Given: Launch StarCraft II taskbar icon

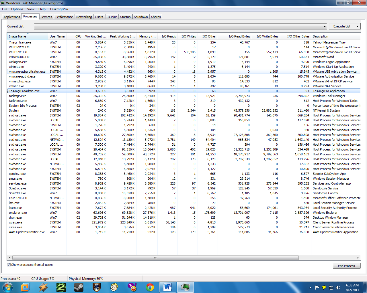Looking at the screenshot, I should click(61, 287).
